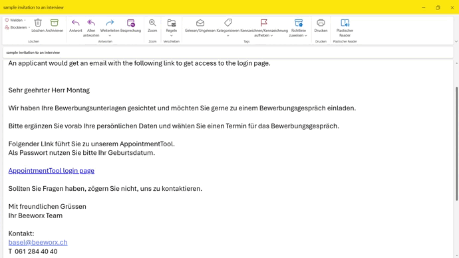Expand the Regeln dropdown chevron

171,36
